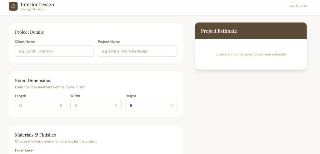The image size is (320, 154).
Task: Focus the Client Name input field
Action: tap(54, 51)
